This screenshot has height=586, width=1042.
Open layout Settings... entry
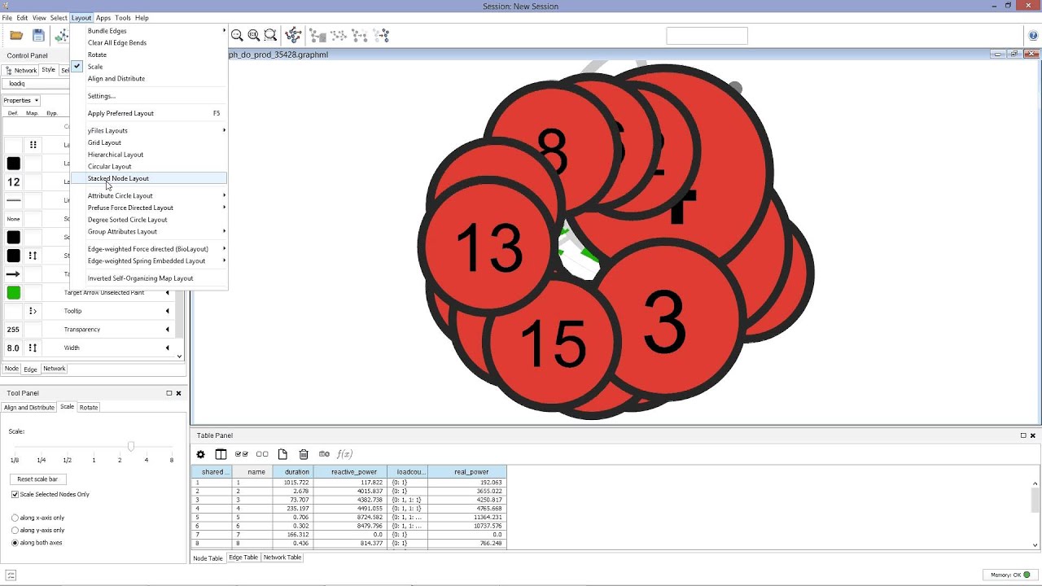[148, 96]
